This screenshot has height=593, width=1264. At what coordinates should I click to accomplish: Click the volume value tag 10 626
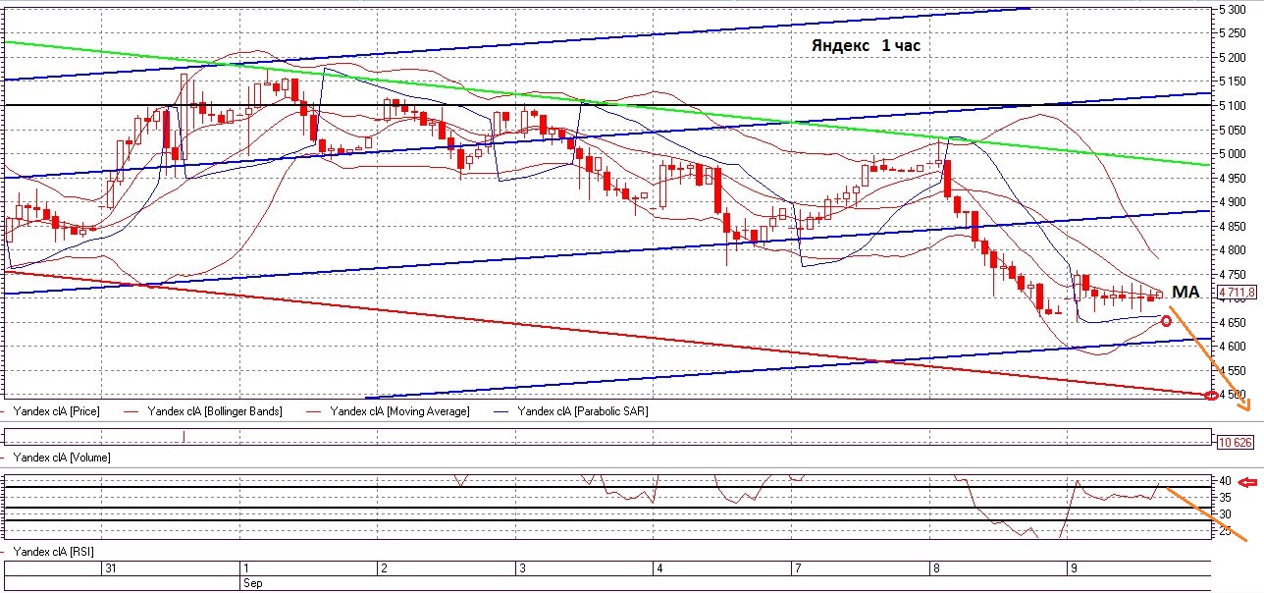click(1235, 443)
